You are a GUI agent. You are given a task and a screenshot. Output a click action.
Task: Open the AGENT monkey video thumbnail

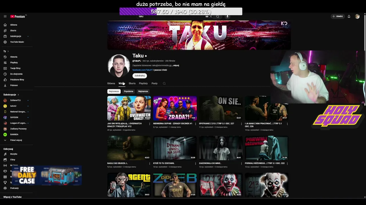129,185
